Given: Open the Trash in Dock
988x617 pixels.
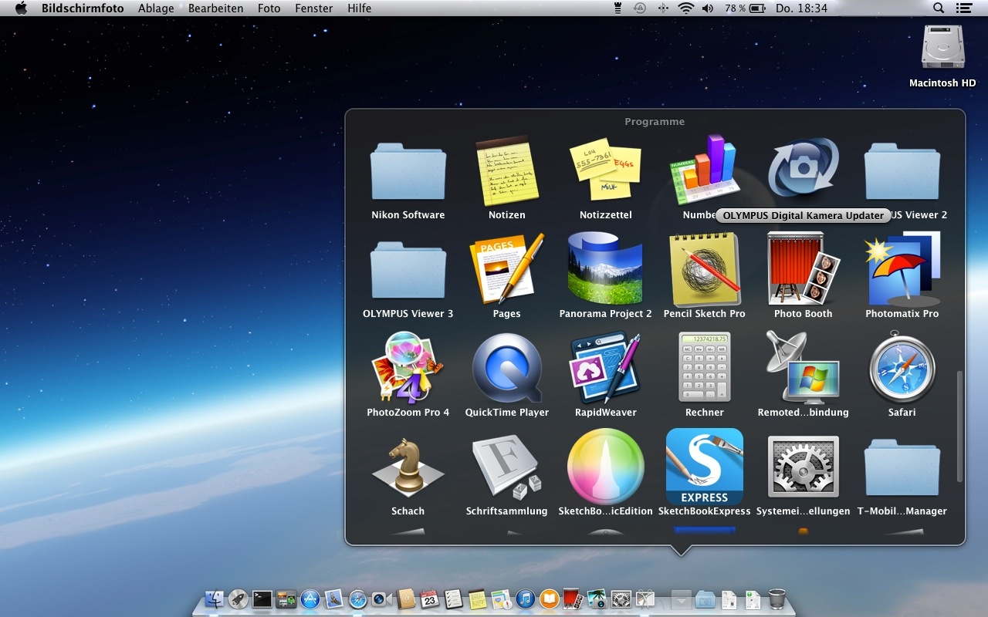Looking at the screenshot, I should (777, 598).
